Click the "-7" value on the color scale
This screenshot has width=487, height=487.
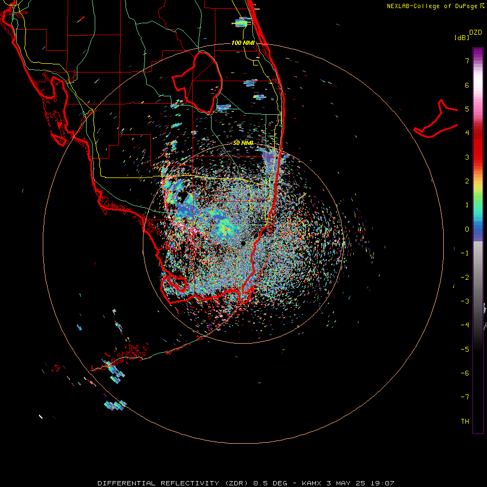pyautogui.click(x=465, y=397)
